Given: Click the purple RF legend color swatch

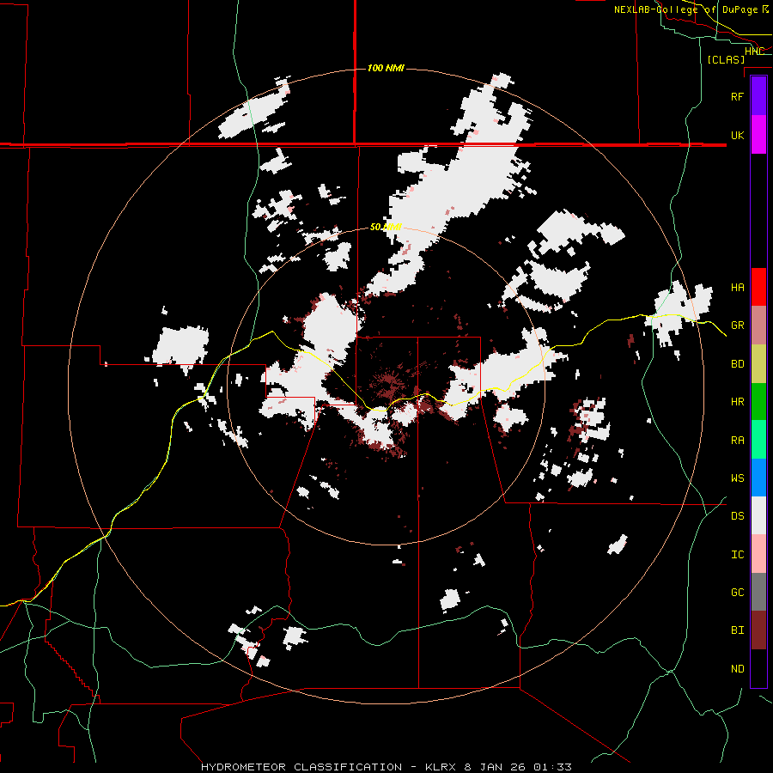Looking at the screenshot, I should (758, 96).
